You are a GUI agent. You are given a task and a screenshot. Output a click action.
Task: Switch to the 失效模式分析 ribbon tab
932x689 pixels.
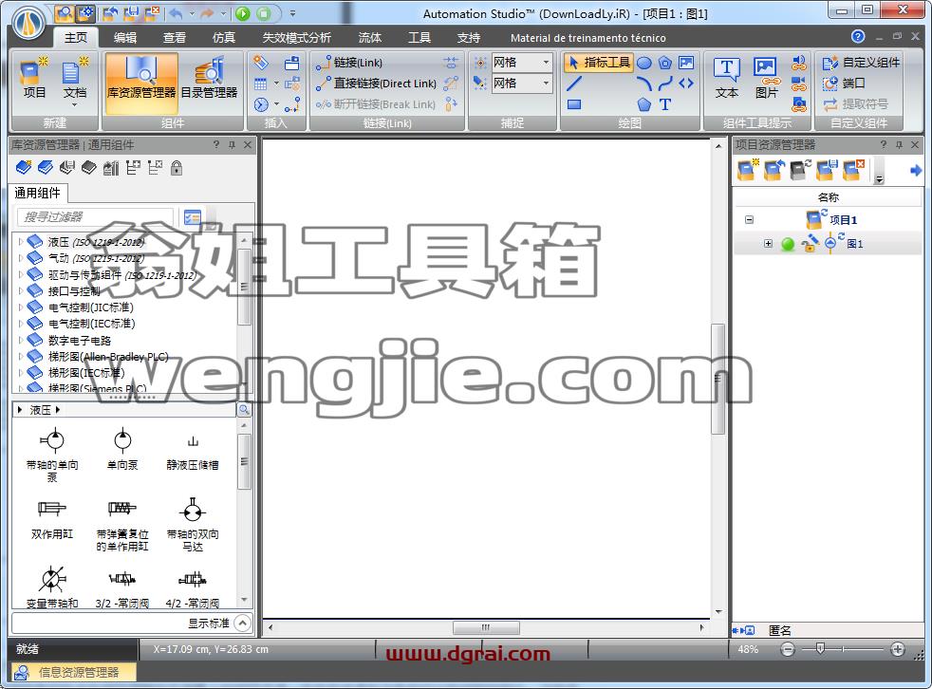point(297,37)
